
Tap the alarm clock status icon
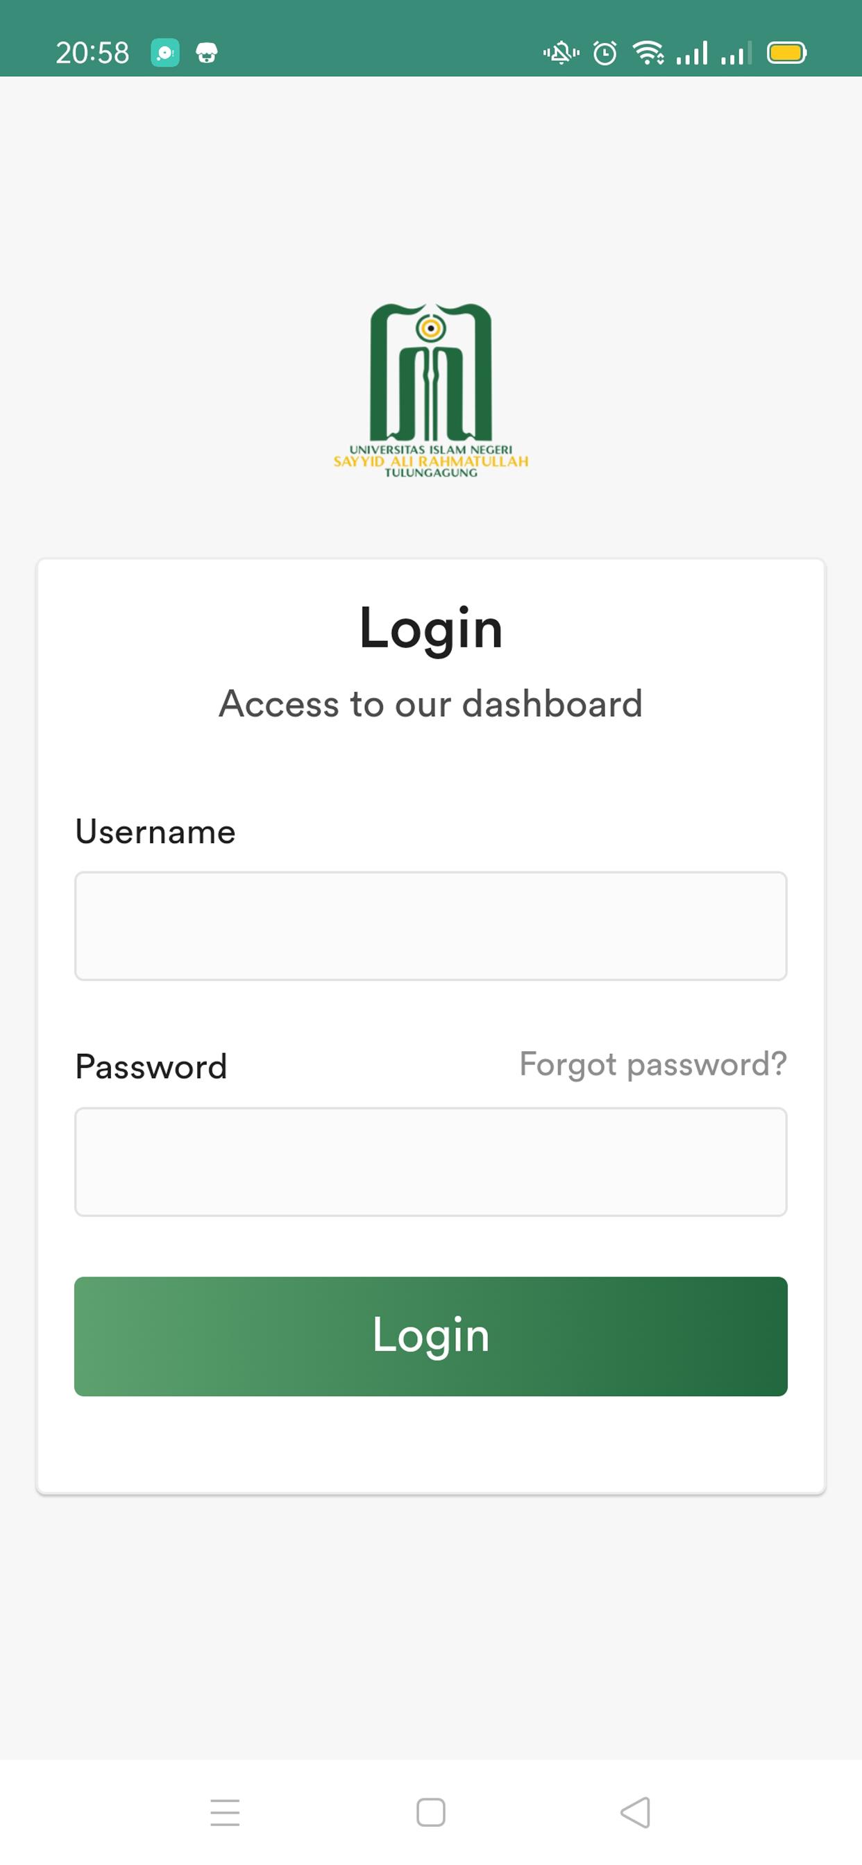point(605,53)
